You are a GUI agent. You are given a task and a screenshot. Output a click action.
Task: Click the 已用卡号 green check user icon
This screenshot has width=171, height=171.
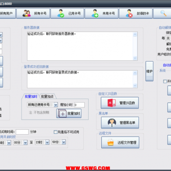pos(61,13)
